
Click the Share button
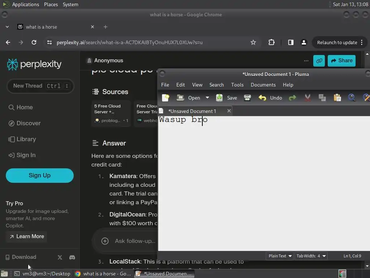341,61
